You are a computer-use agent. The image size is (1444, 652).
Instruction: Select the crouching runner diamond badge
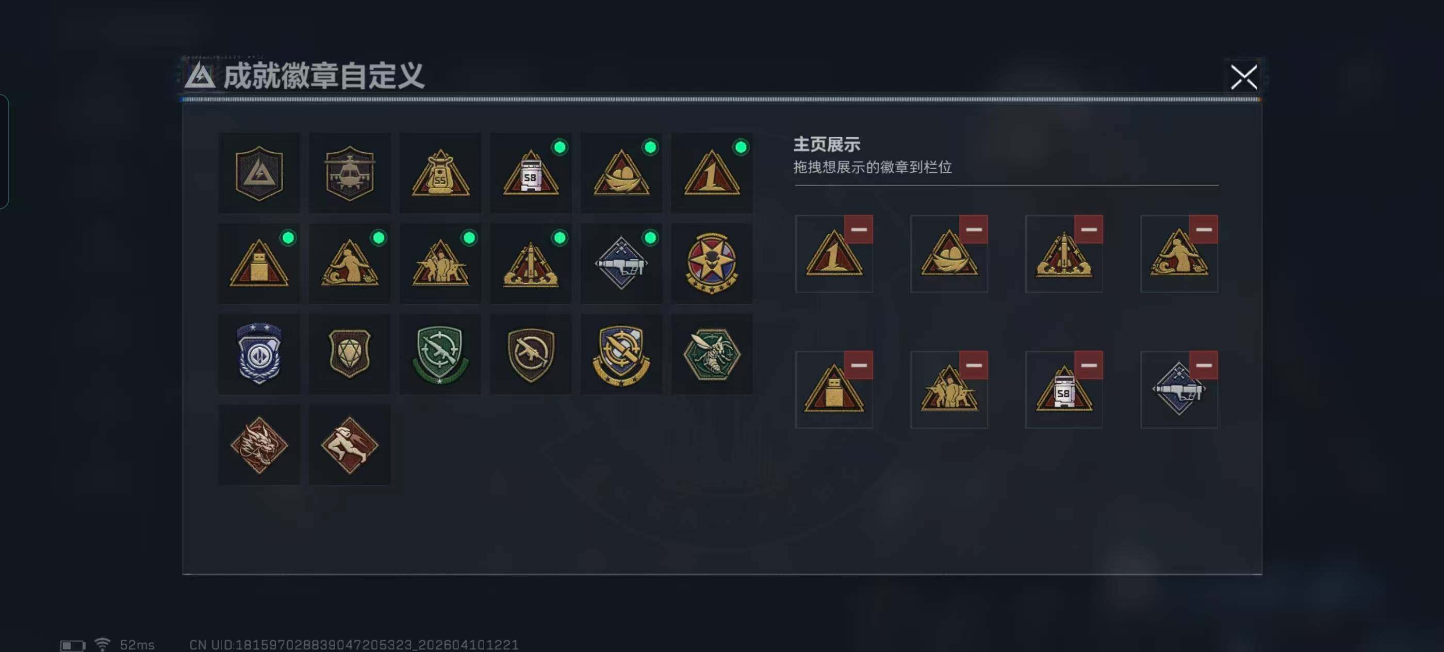(x=349, y=445)
